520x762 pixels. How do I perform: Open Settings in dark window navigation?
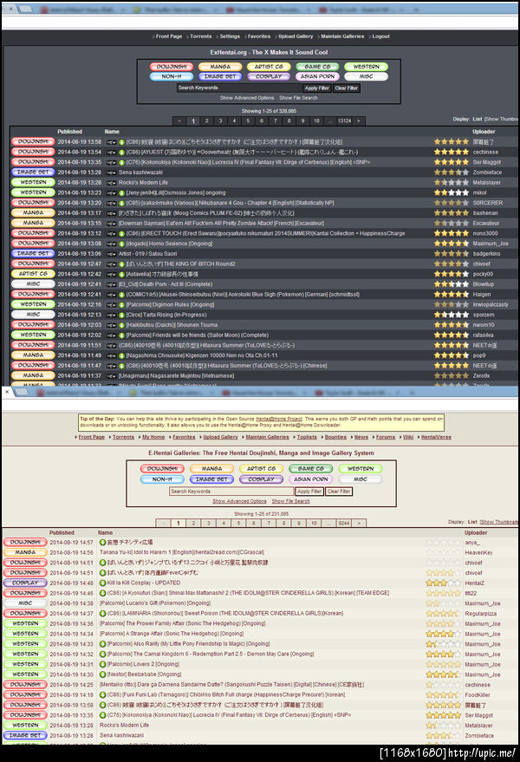point(230,36)
